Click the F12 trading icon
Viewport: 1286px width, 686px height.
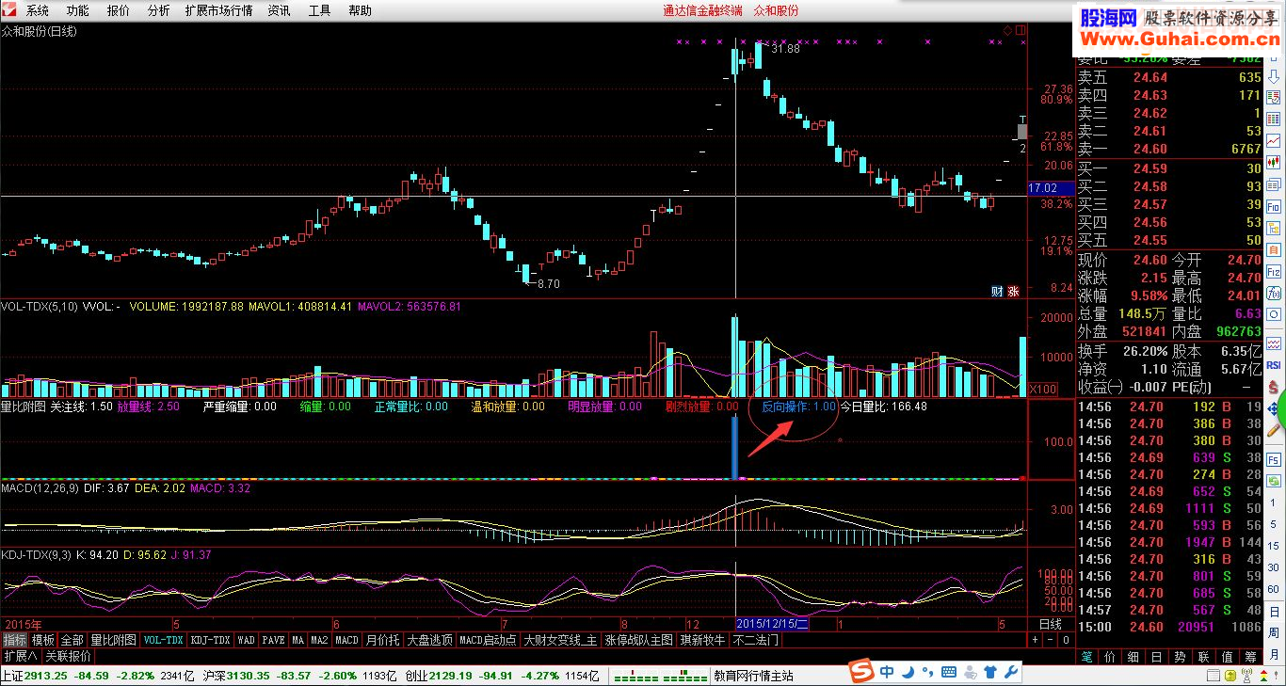tap(1273, 271)
